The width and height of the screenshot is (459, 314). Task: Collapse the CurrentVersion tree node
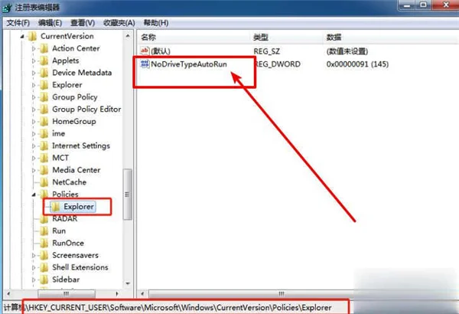coord(22,37)
